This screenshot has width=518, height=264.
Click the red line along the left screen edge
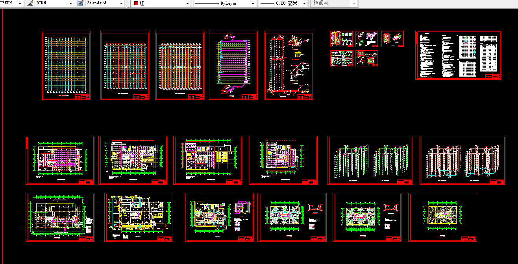(x=3, y=137)
